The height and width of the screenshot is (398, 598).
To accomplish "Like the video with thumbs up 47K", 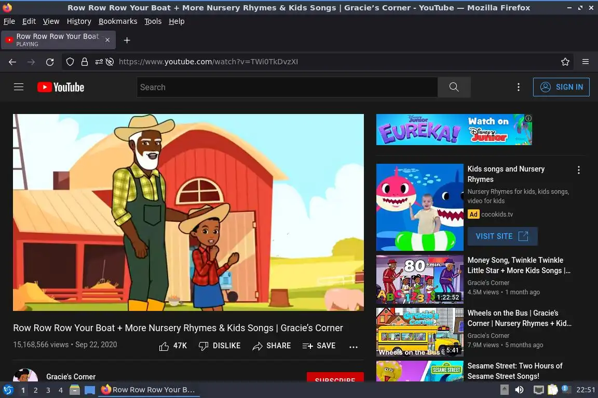I will pyautogui.click(x=173, y=346).
